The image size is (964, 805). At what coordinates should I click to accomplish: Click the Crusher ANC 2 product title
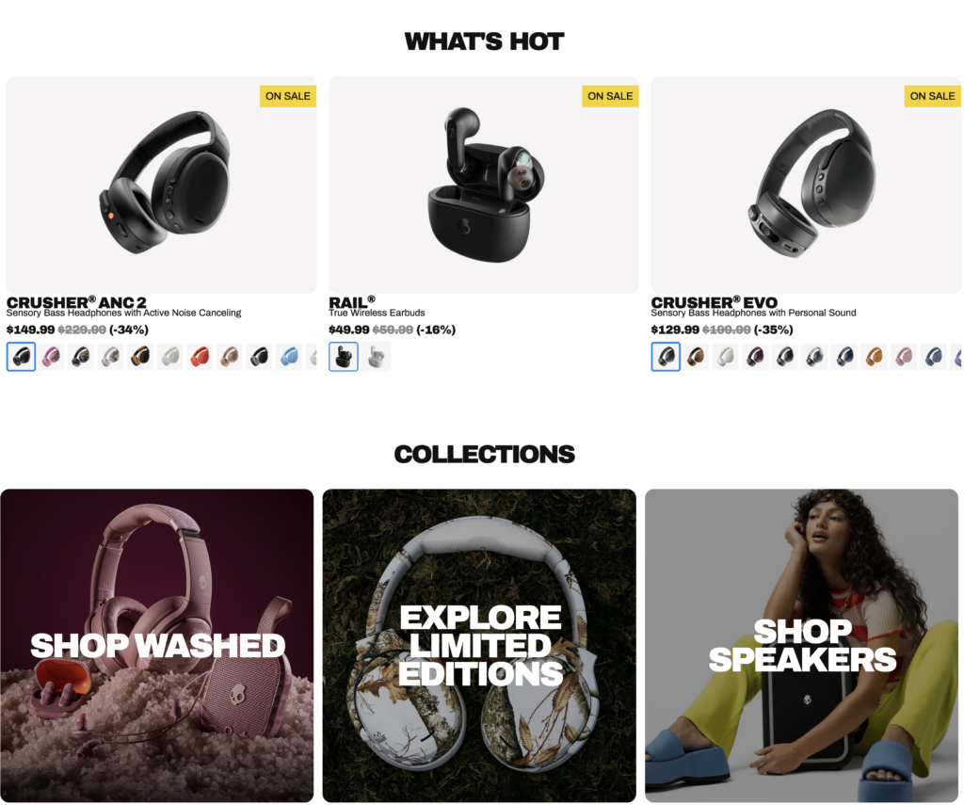pos(76,302)
